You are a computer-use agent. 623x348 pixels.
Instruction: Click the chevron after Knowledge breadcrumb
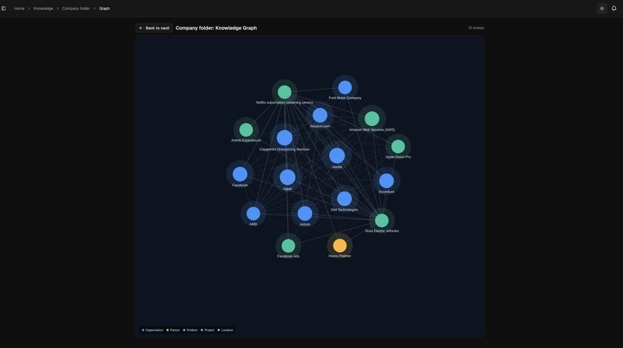pyautogui.click(x=57, y=8)
